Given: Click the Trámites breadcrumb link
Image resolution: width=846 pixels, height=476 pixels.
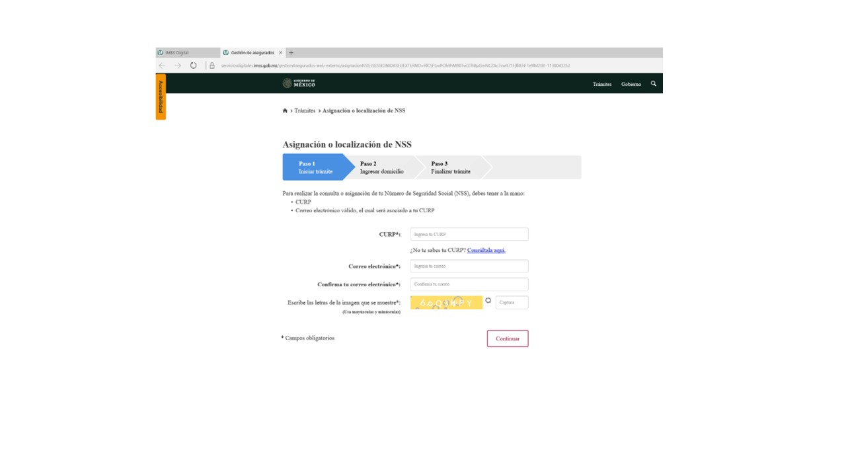Looking at the screenshot, I should point(305,111).
